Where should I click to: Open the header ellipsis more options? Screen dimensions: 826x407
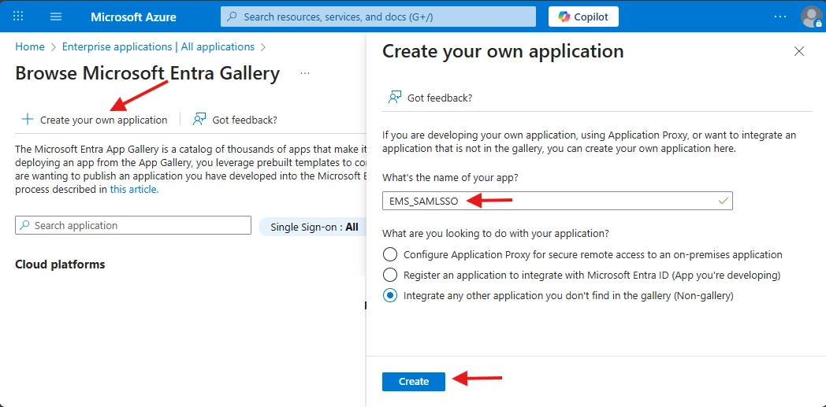coord(780,17)
